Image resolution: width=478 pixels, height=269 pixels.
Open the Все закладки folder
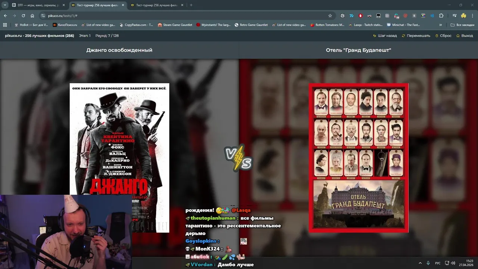coord(462,25)
